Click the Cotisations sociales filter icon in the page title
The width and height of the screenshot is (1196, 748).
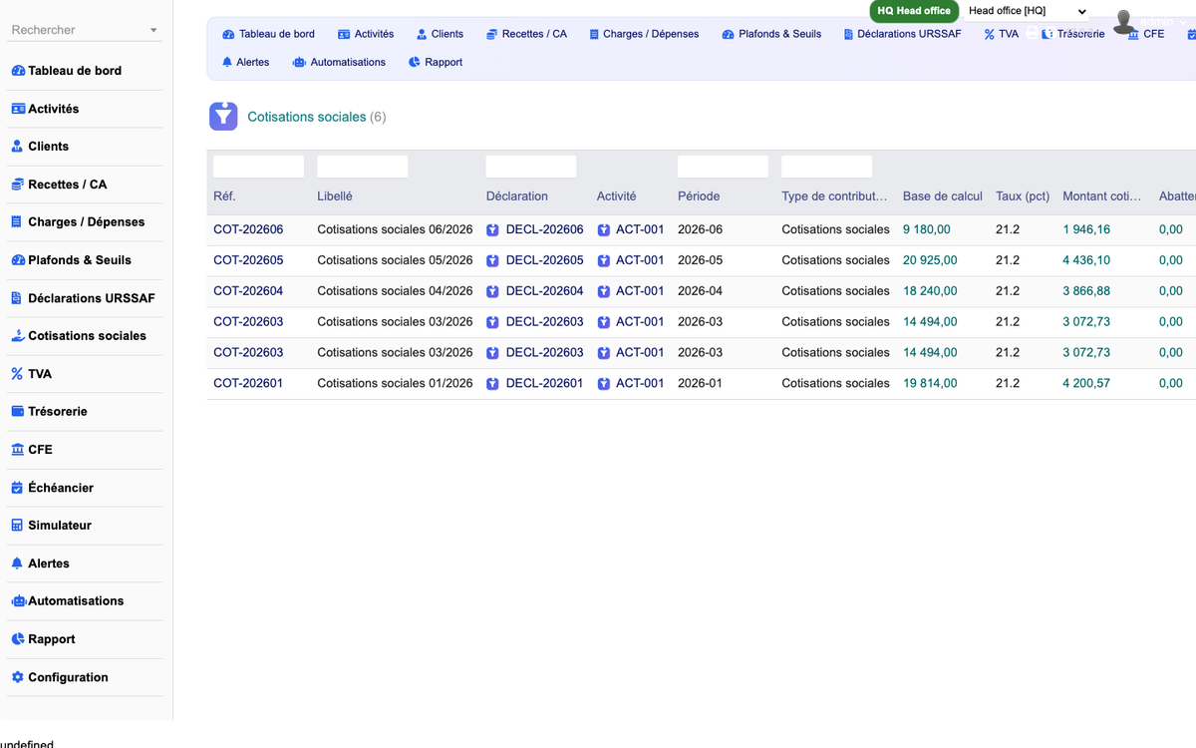point(223,117)
